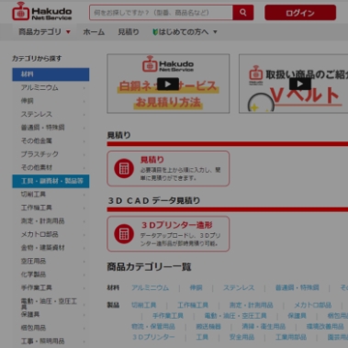Screen dimensions: 348x348
Task: Open the 3Dプリンター造形 card
Action: coord(168,234)
